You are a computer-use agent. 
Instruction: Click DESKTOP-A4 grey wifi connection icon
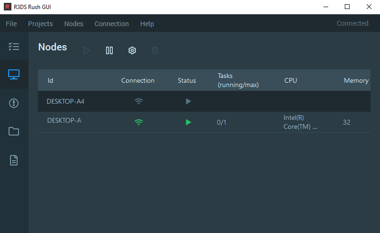pyautogui.click(x=138, y=101)
